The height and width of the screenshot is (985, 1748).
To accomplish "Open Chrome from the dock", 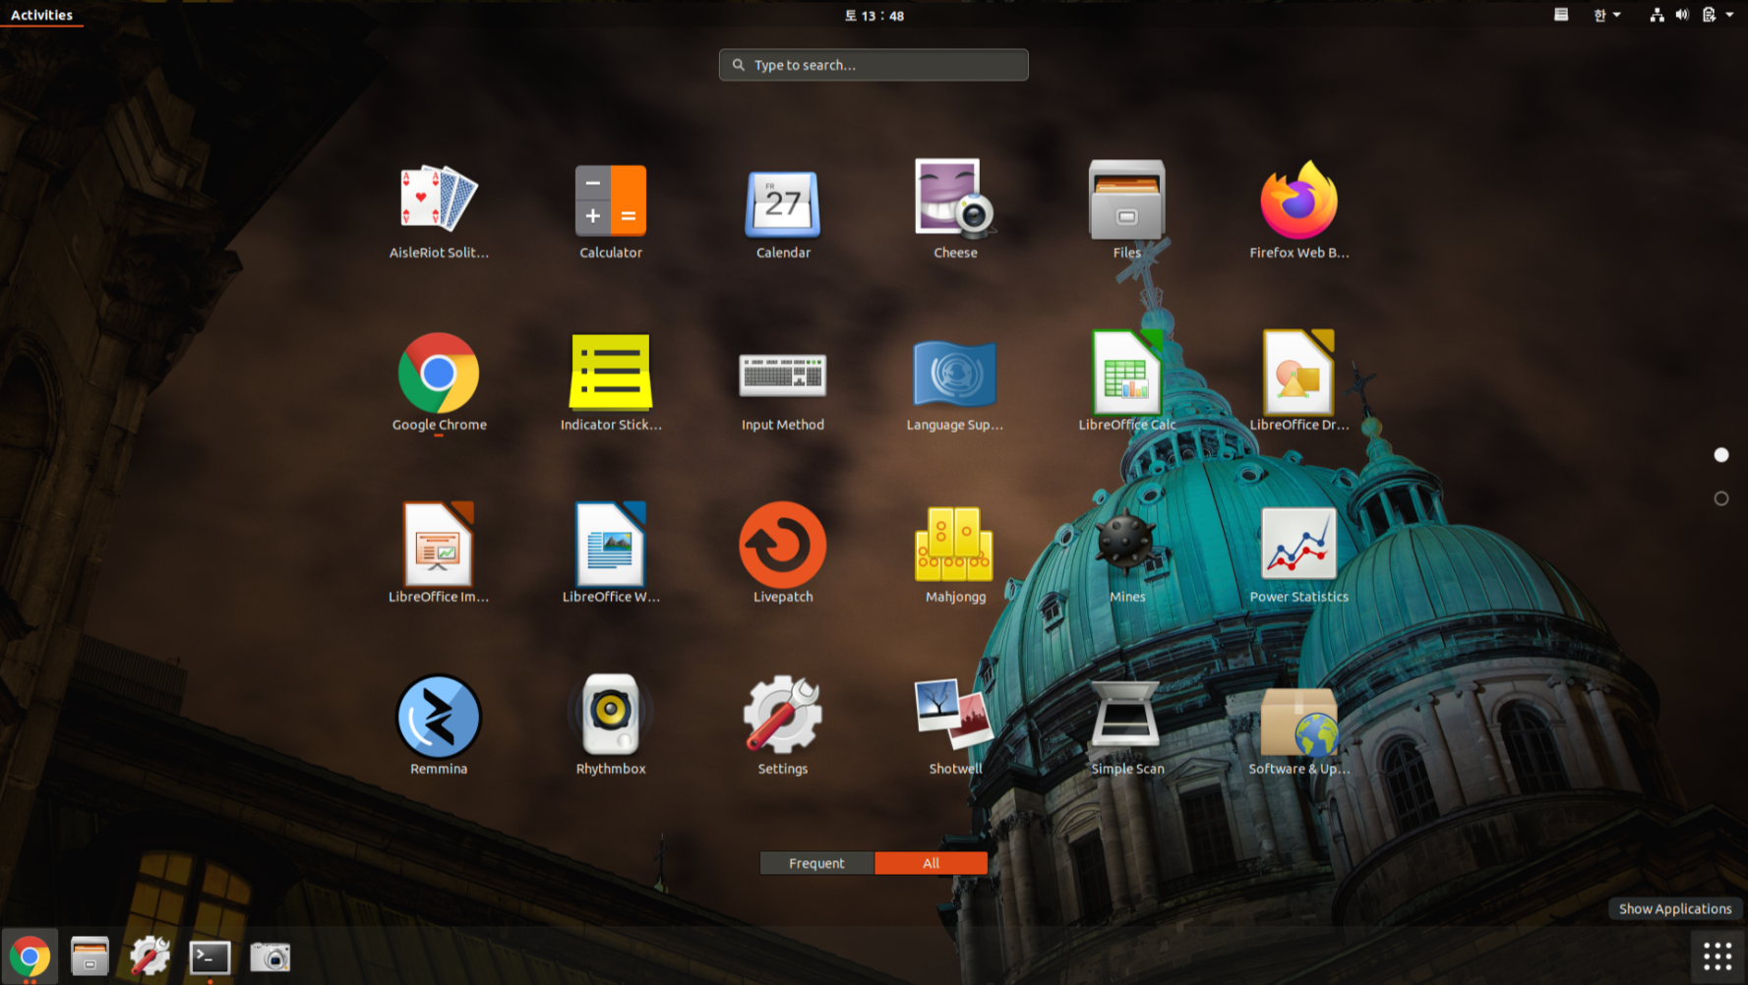I will (30, 956).
